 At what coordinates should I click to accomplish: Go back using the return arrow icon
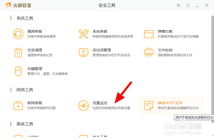click(179, 5)
